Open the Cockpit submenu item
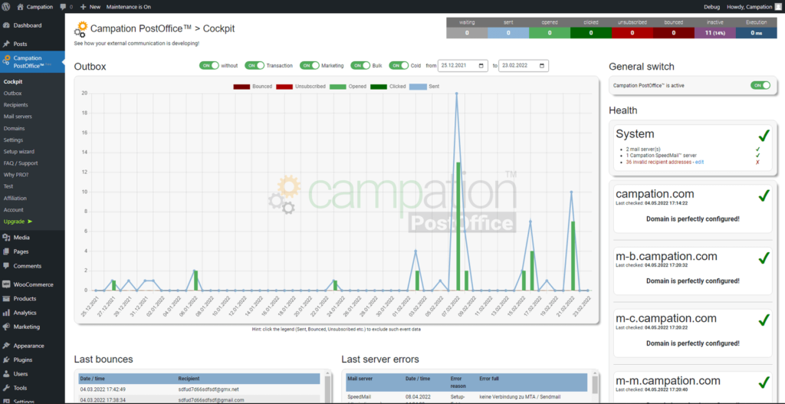Image resolution: width=785 pixels, height=404 pixels. click(x=13, y=81)
